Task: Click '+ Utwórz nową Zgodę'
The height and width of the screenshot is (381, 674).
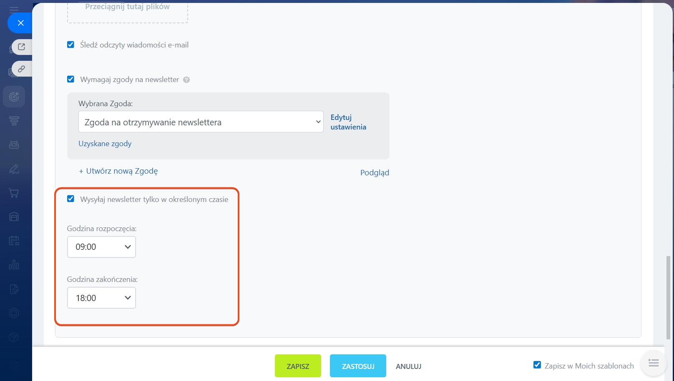Action: pyautogui.click(x=118, y=171)
